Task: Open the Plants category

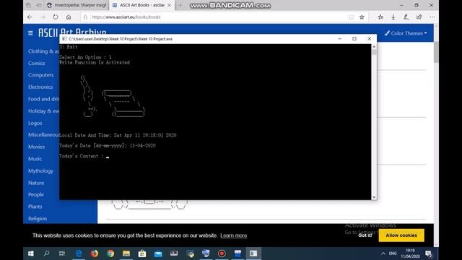Action: pyautogui.click(x=35, y=207)
